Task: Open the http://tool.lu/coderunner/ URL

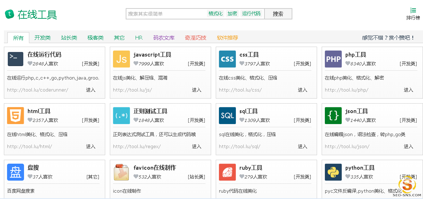Action: 37,90
